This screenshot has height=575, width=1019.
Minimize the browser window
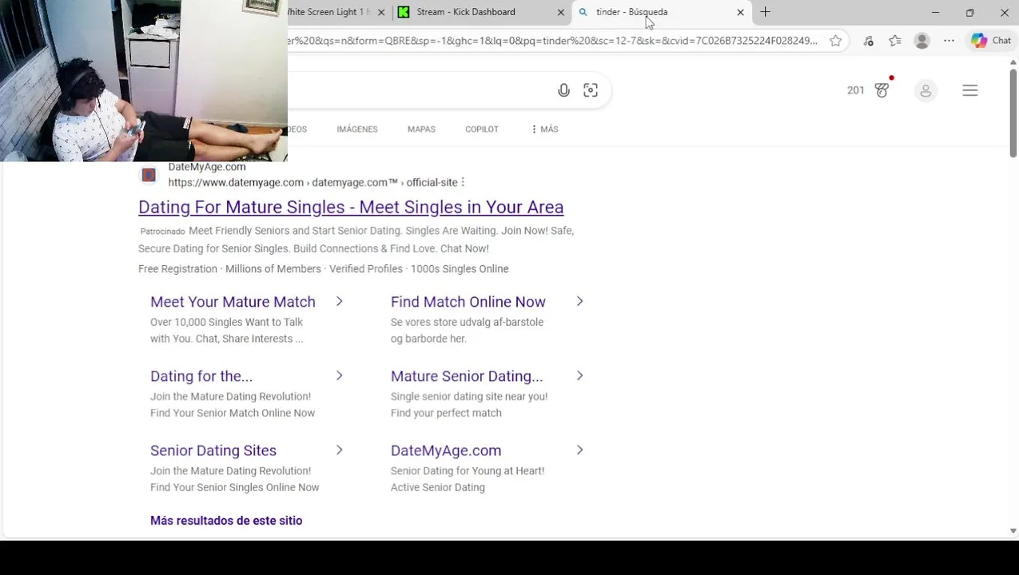(935, 12)
